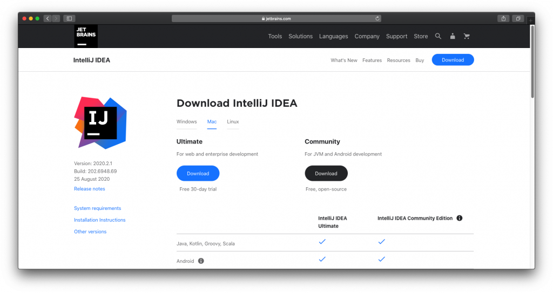Open the Support menu
This screenshot has width=553, height=293.
click(397, 36)
